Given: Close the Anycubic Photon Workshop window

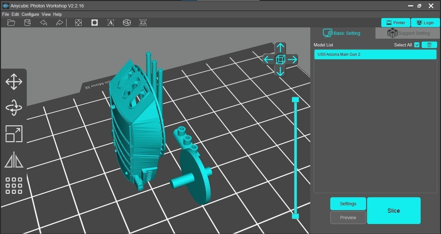Looking at the screenshot, I should (431, 6).
